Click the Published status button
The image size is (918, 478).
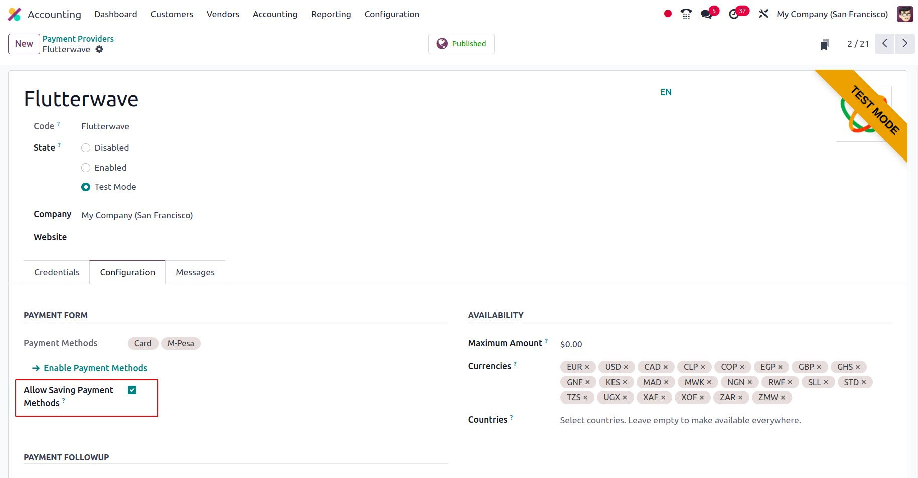pyautogui.click(x=461, y=44)
